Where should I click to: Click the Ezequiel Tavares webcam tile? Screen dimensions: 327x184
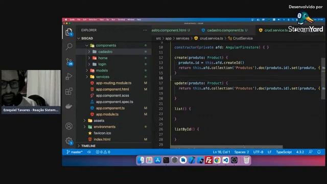pyautogui.click(x=31, y=92)
